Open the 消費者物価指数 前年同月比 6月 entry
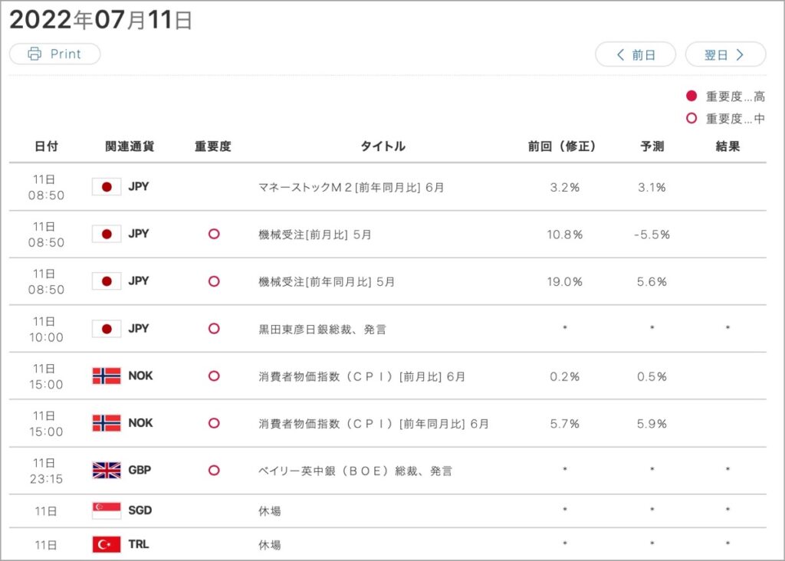This screenshot has height=561, width=785. [x=373, y=423]
